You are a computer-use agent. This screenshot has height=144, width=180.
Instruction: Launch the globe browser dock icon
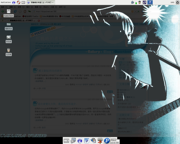click(80, 141)
